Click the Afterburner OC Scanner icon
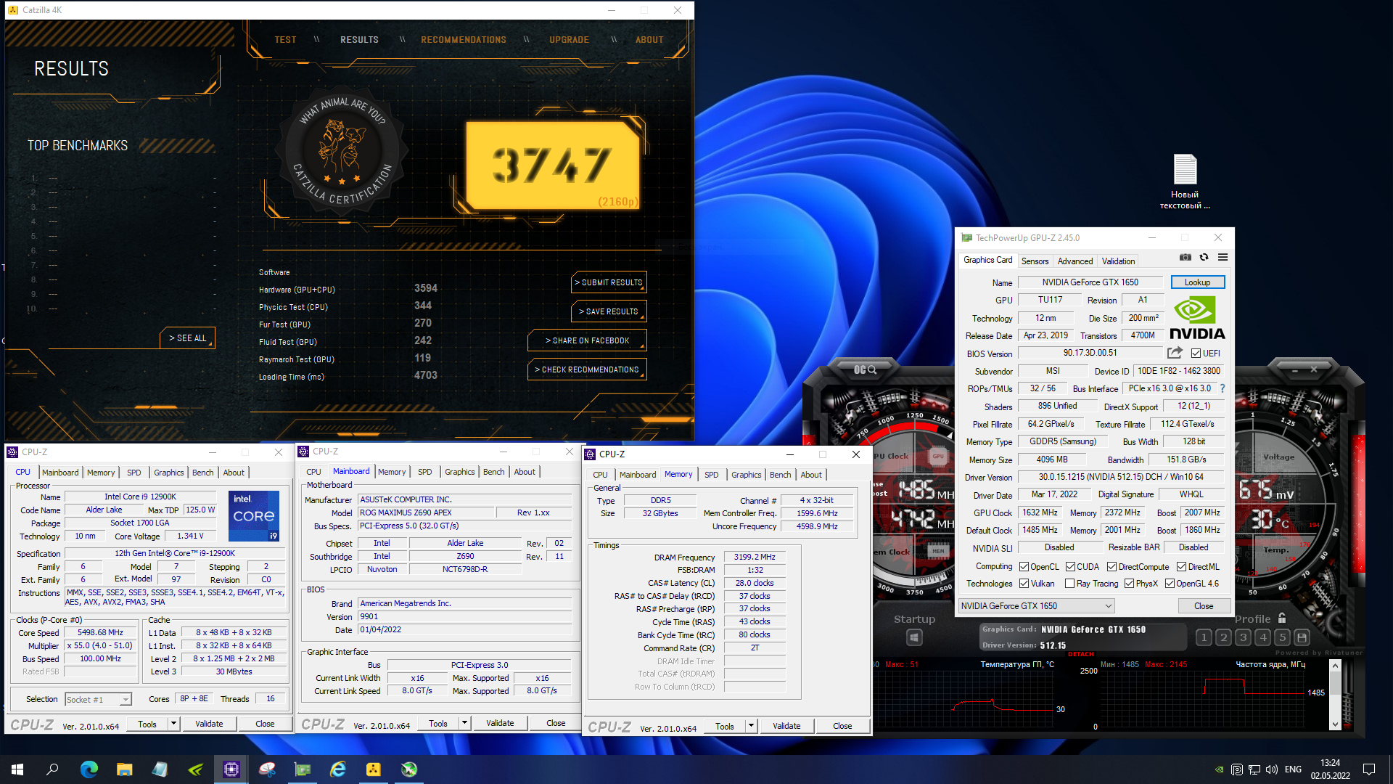The height and width of the screenshot is (784, 1393). coord(865,369)
